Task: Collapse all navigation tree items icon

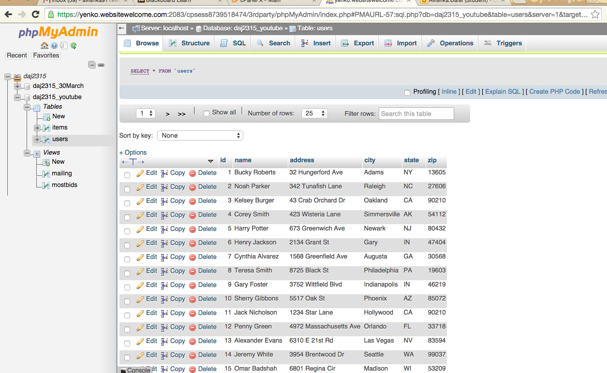Action: coord(92,65)
